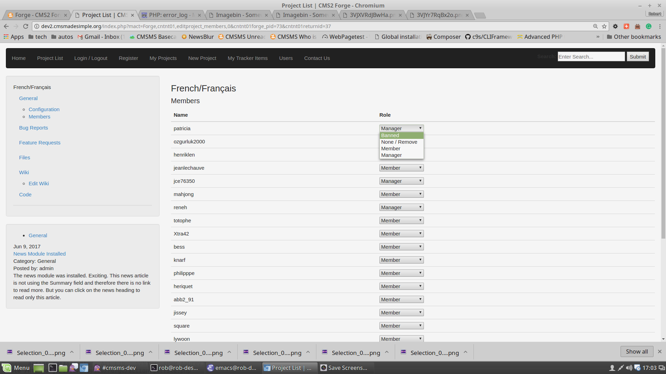The width and height of the screenshot is (666, 374).
Task: Click the red plus extension icon
Action: coord(626,26)
